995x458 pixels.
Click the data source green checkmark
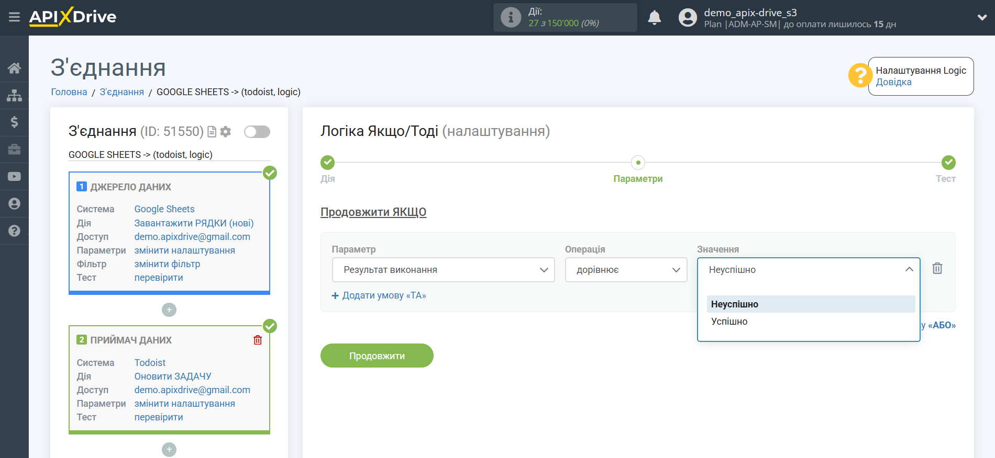(x=270, y=173)
